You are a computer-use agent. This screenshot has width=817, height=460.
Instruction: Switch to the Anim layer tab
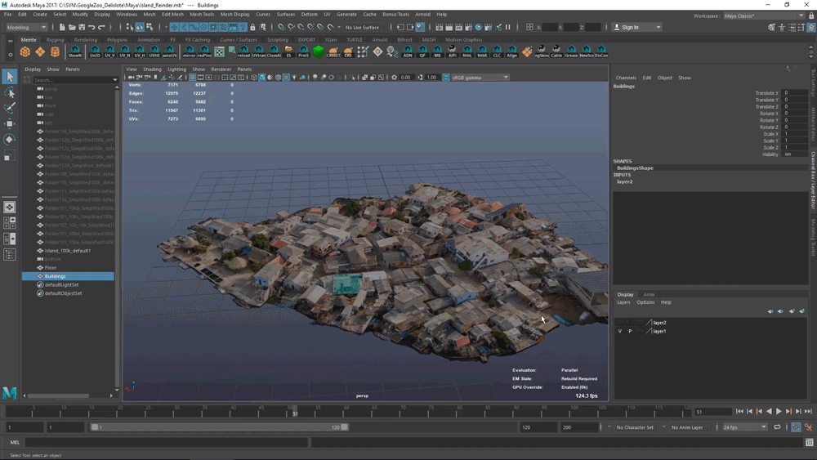tap(649, 294)
